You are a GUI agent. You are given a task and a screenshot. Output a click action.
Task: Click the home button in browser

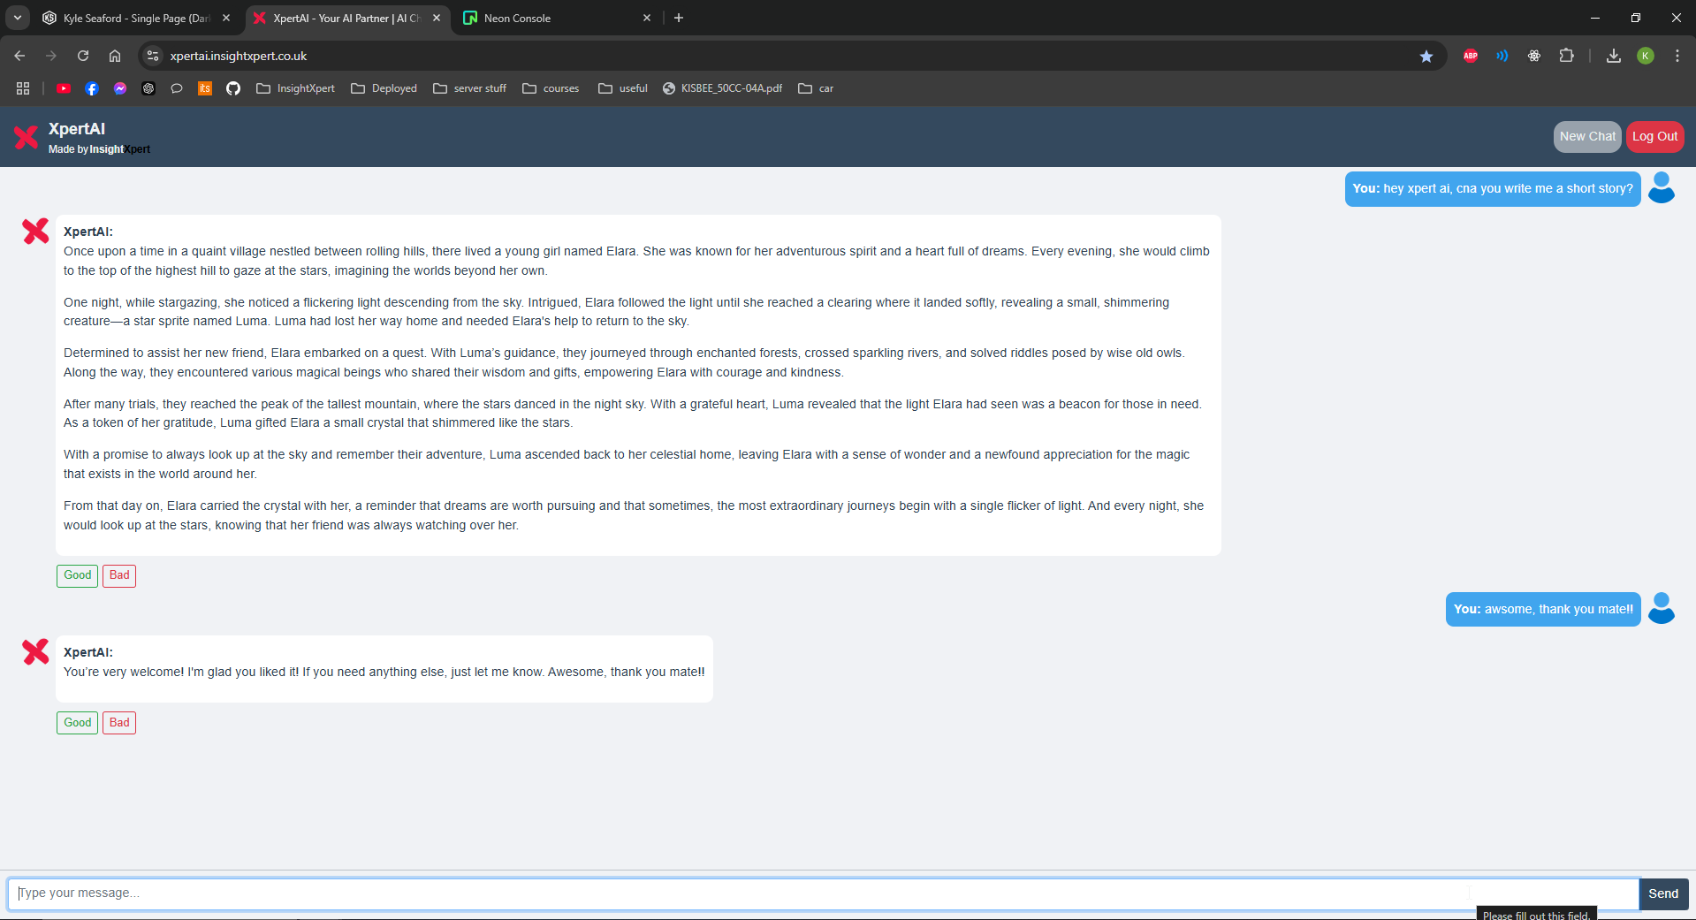click(115, 56)
